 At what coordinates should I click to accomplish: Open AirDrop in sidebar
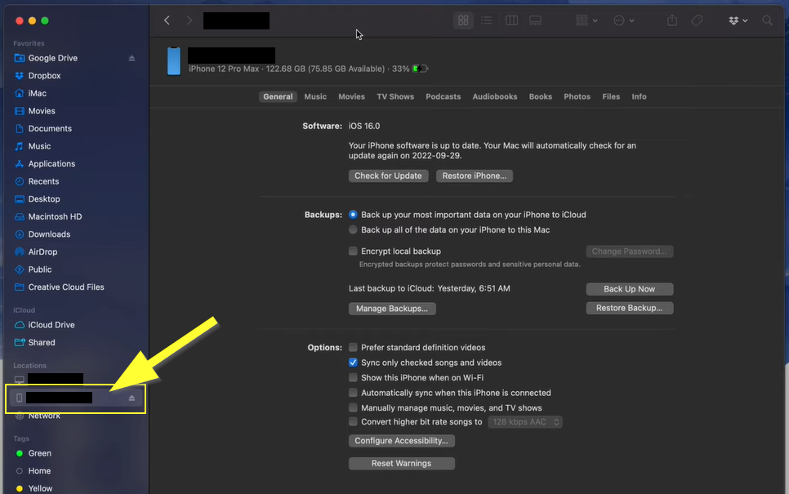[x=42, y=252]
